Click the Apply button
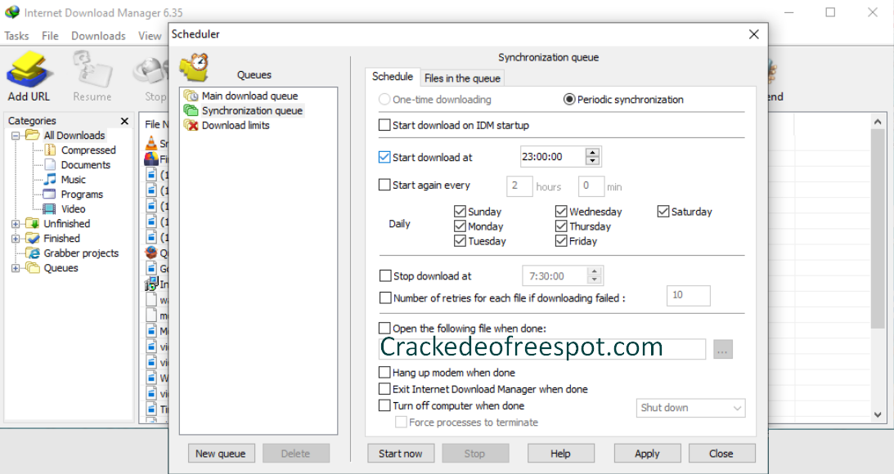The width and height of the screenshot is (894, 474). tap(647, 454)
